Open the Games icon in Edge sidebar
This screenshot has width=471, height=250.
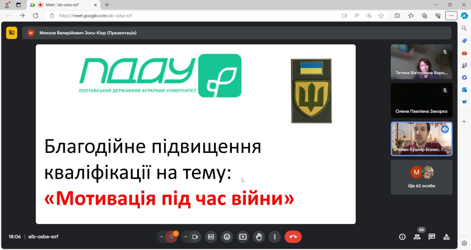(x=464, y=65)
